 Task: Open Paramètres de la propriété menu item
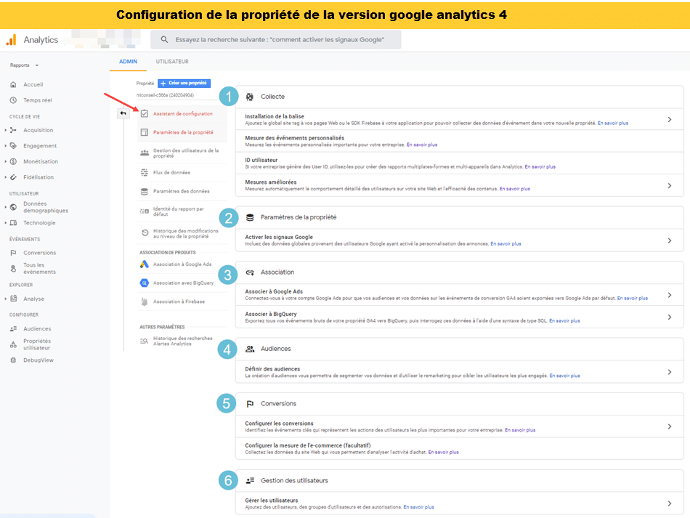(182, 132)
